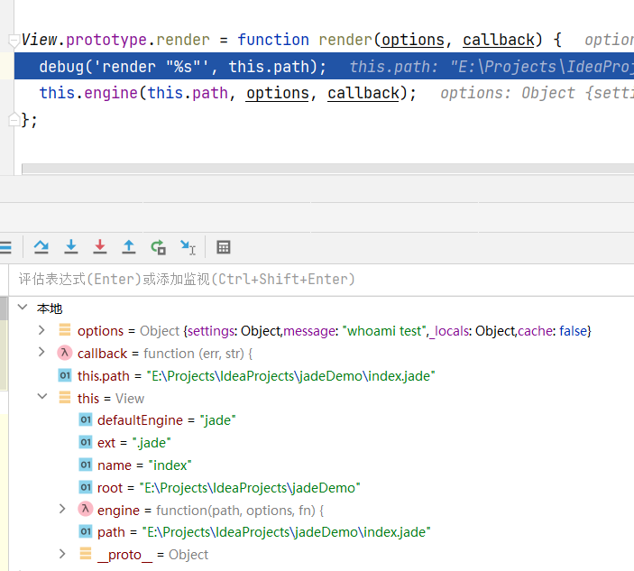Click the 'callback' parameter in render signature
The height and width of the screenshot is (571, 634).
tap(498, 40)
